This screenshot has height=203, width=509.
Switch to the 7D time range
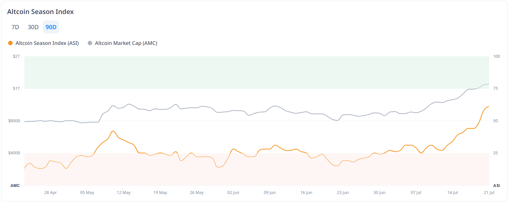15,27
